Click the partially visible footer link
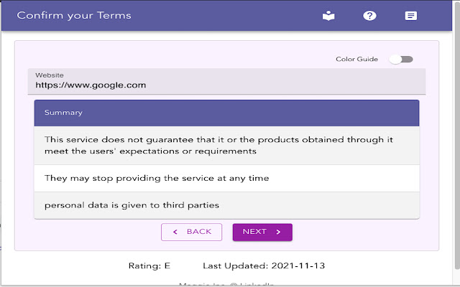 pos(226,284)
